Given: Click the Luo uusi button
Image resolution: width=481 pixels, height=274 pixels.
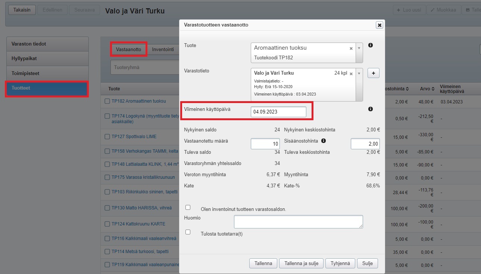Looking at the screenshot, I should pyautogui.click(x=409, y=10).
